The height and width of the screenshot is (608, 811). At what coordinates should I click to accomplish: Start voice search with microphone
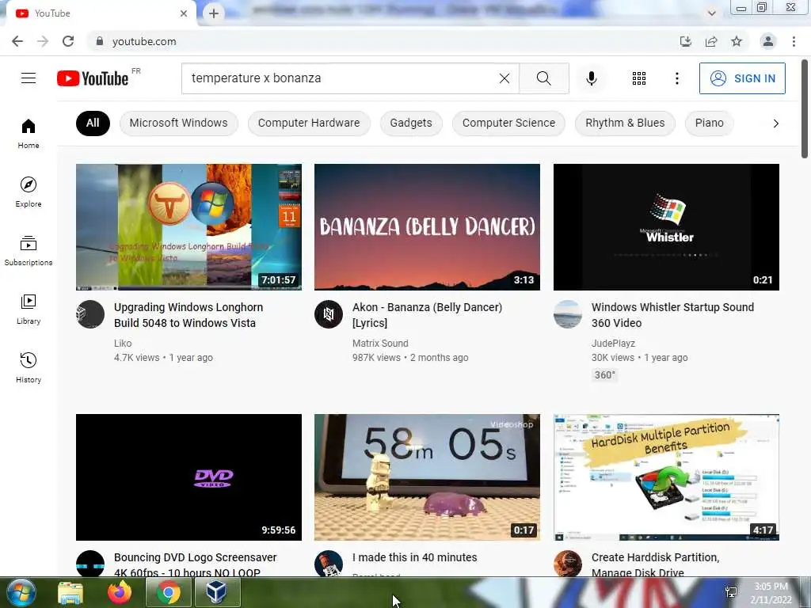pos(592,78)
